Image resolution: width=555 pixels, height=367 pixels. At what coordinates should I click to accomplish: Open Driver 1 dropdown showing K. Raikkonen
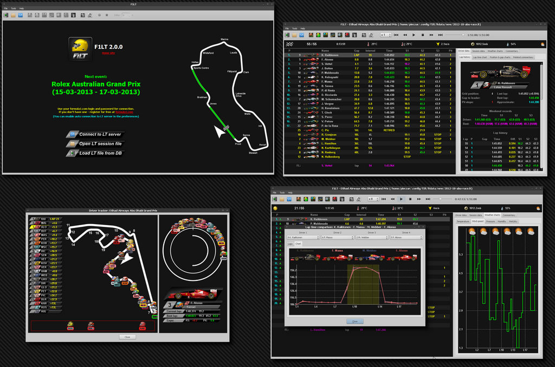[x=304, y=237]
